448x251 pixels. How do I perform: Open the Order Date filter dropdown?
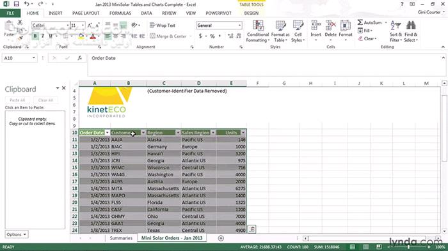click(107, 133)
